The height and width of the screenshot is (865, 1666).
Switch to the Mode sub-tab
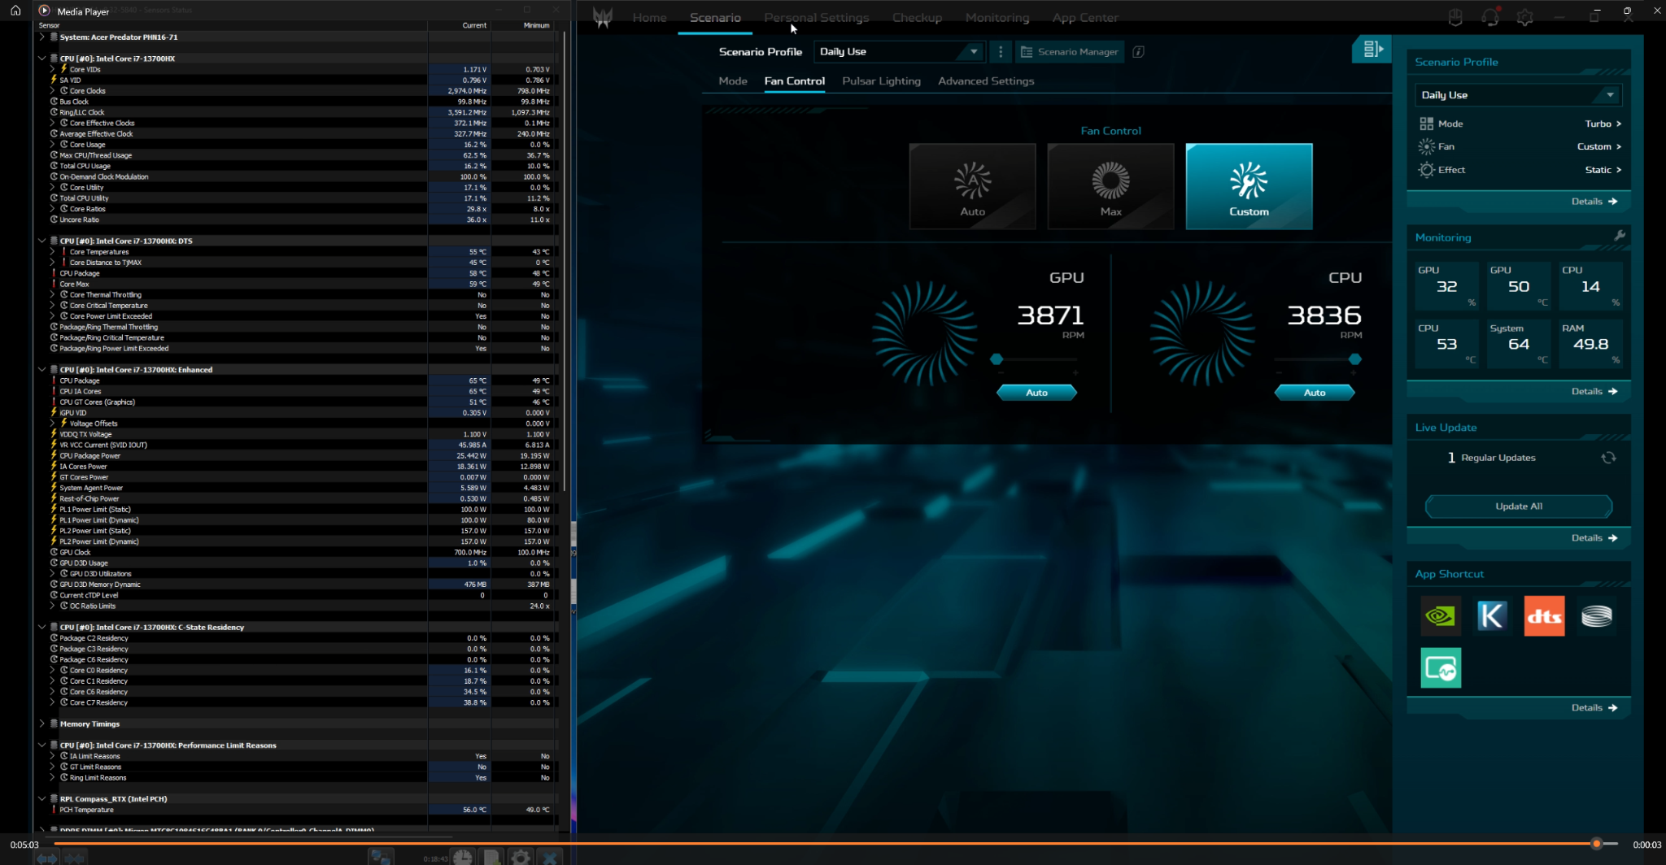tap(733, 81)
